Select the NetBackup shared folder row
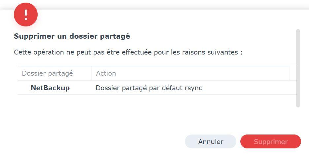309x154 pixels. (x=157, y=88)
